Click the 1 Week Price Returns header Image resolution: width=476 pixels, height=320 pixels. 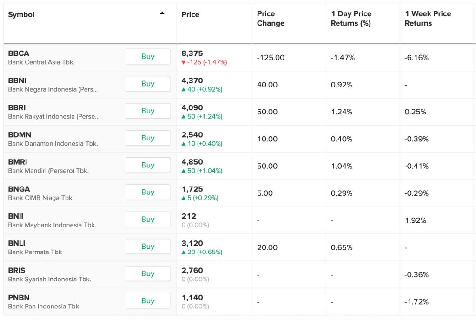pos(428,19)
